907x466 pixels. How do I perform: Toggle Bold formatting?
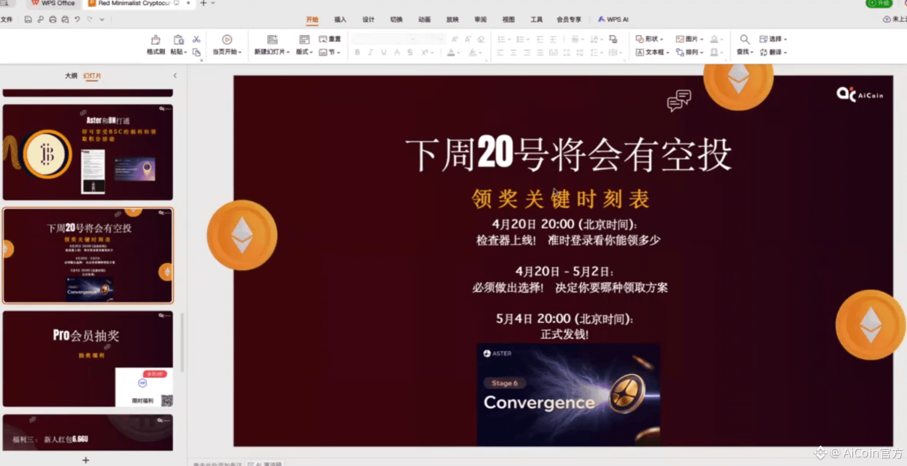357,52
